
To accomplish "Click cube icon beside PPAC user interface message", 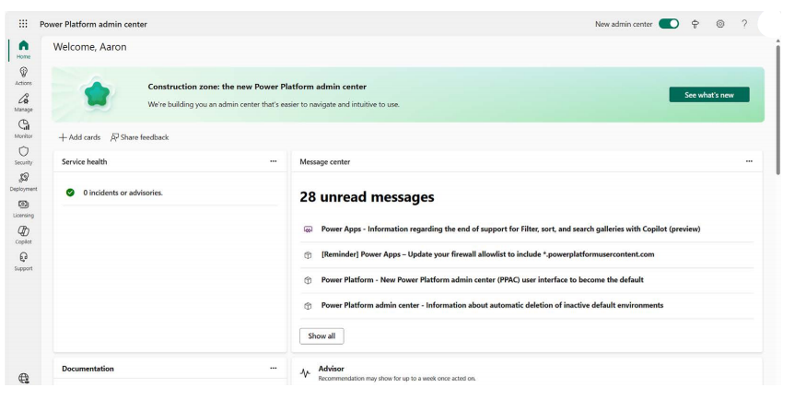I will click(x=308, y=280).
